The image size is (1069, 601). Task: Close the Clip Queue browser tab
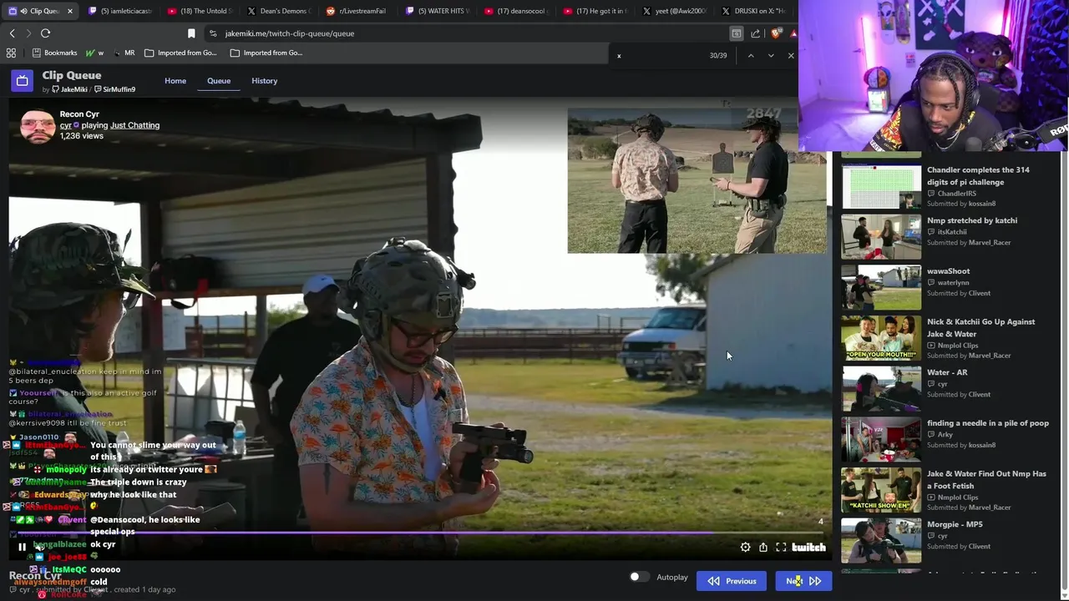pos(70,11)
